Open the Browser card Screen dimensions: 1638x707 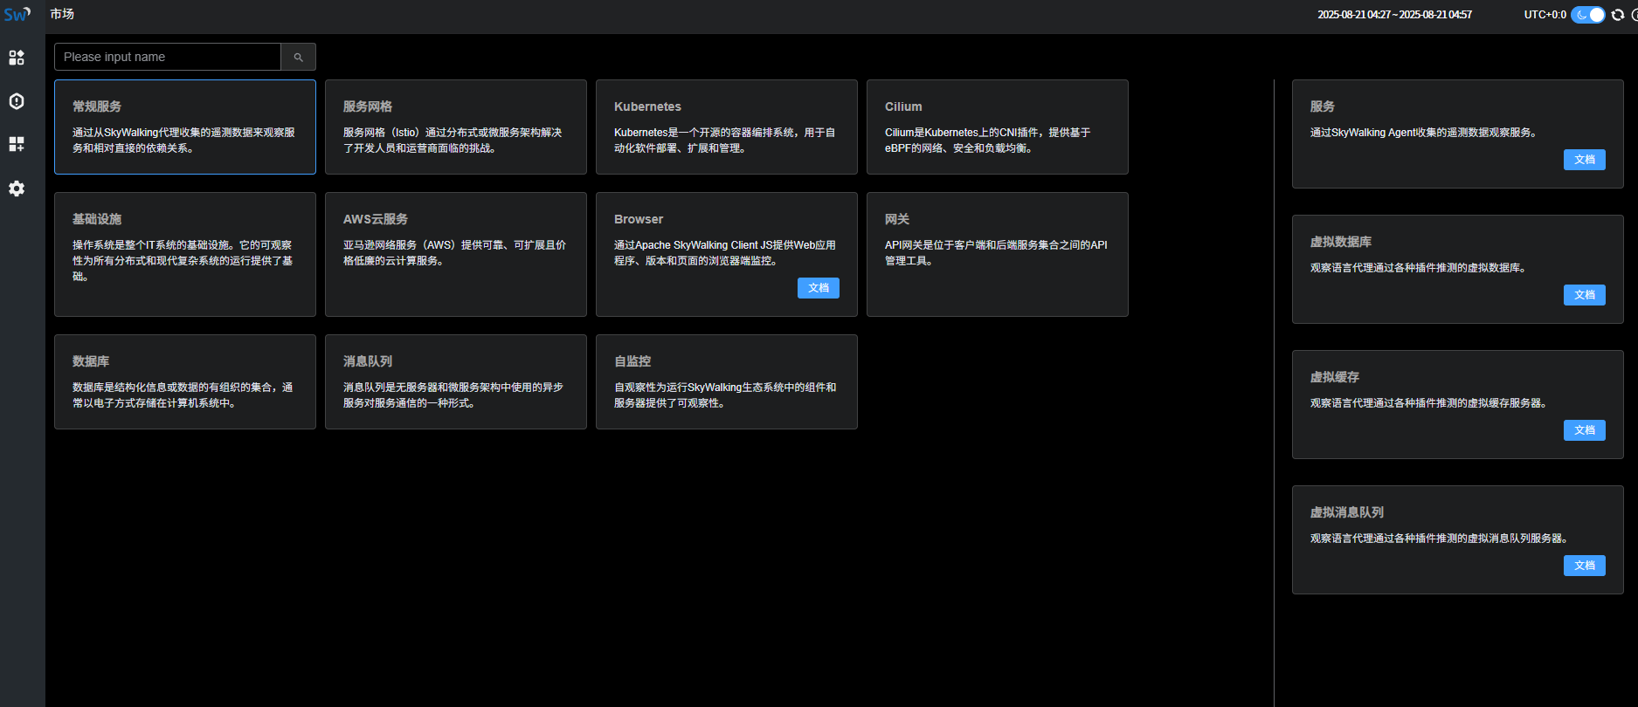pyautogui.click(x=727, y=255)
